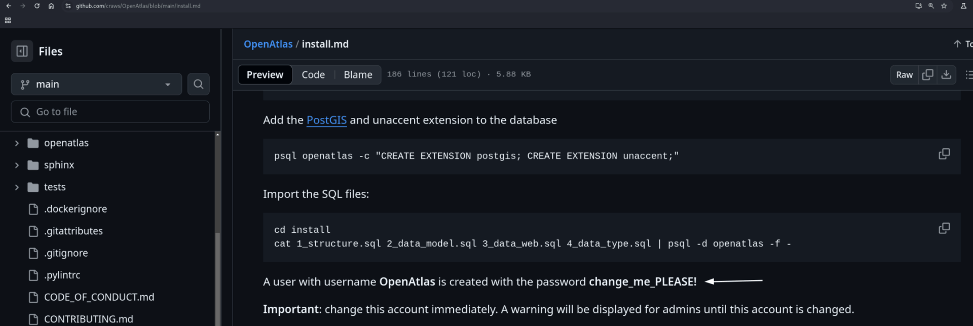Image resolution: width=973 pixels, height=326 pixels.
Task: Switch to the Preview tab
Action: point(265,75)
